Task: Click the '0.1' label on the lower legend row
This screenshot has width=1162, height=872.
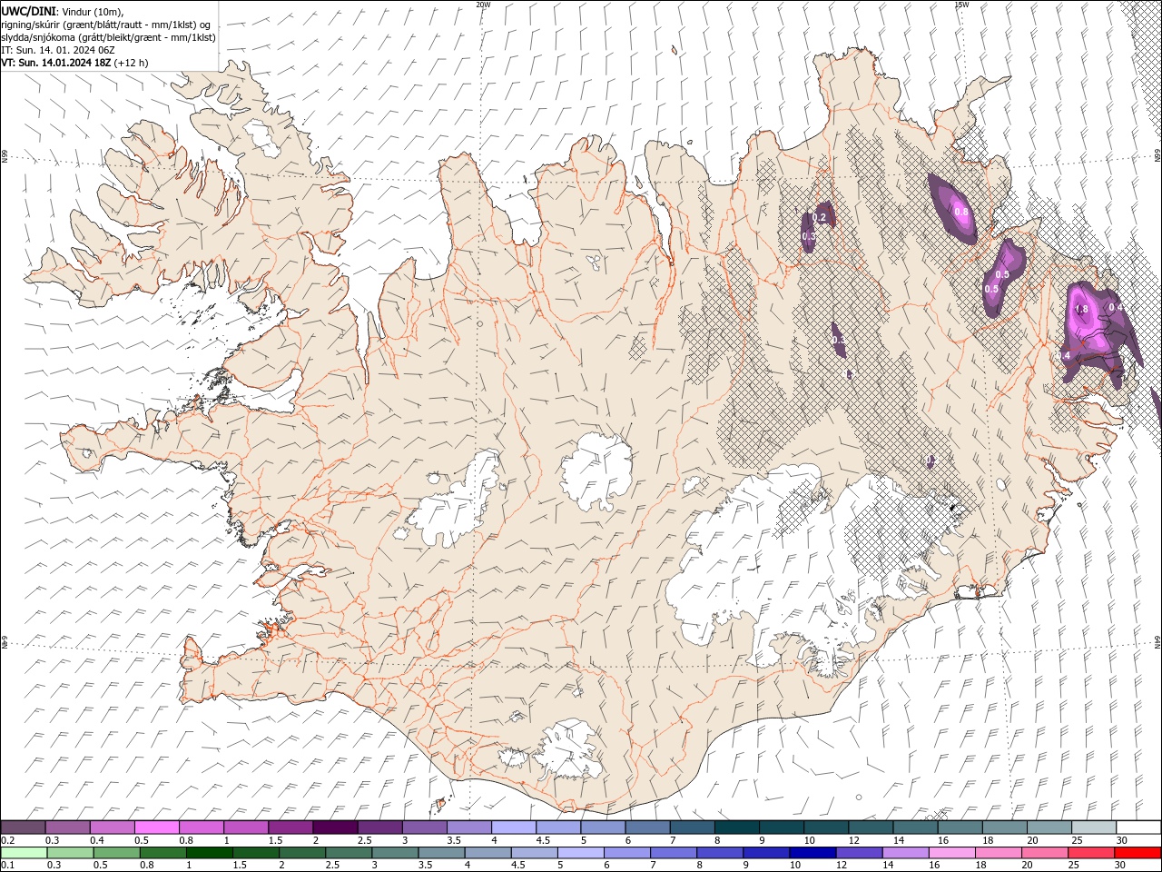Action: click(7, 866)
